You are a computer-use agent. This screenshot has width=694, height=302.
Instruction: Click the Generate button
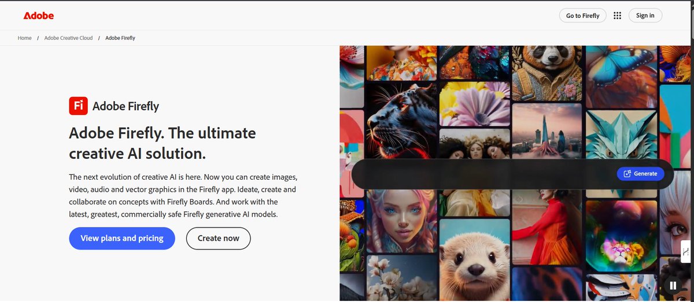coord(641,173)
